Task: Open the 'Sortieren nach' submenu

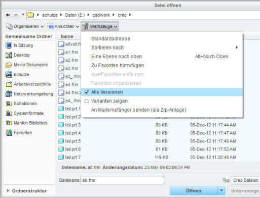Action: pos(162,47)
